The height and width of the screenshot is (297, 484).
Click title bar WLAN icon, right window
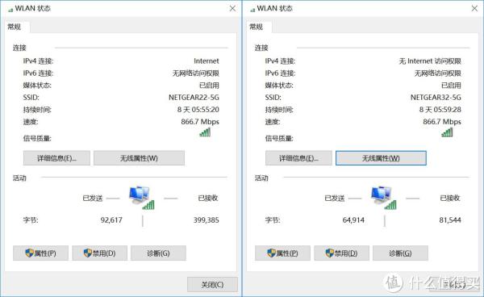coord(252,10)
